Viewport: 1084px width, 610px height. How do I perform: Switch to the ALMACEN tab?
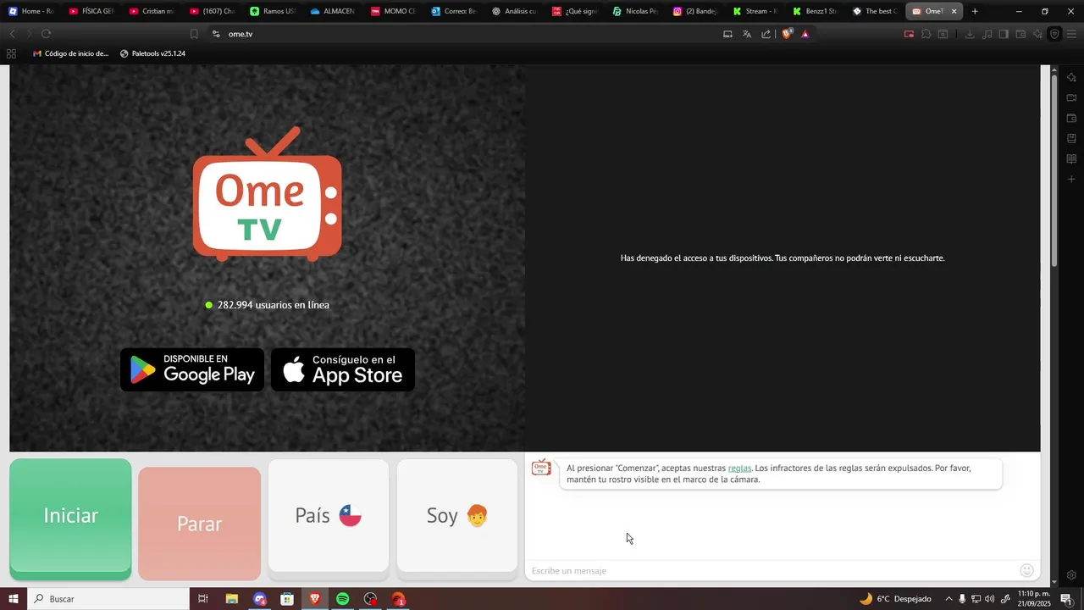coord(332,11)
